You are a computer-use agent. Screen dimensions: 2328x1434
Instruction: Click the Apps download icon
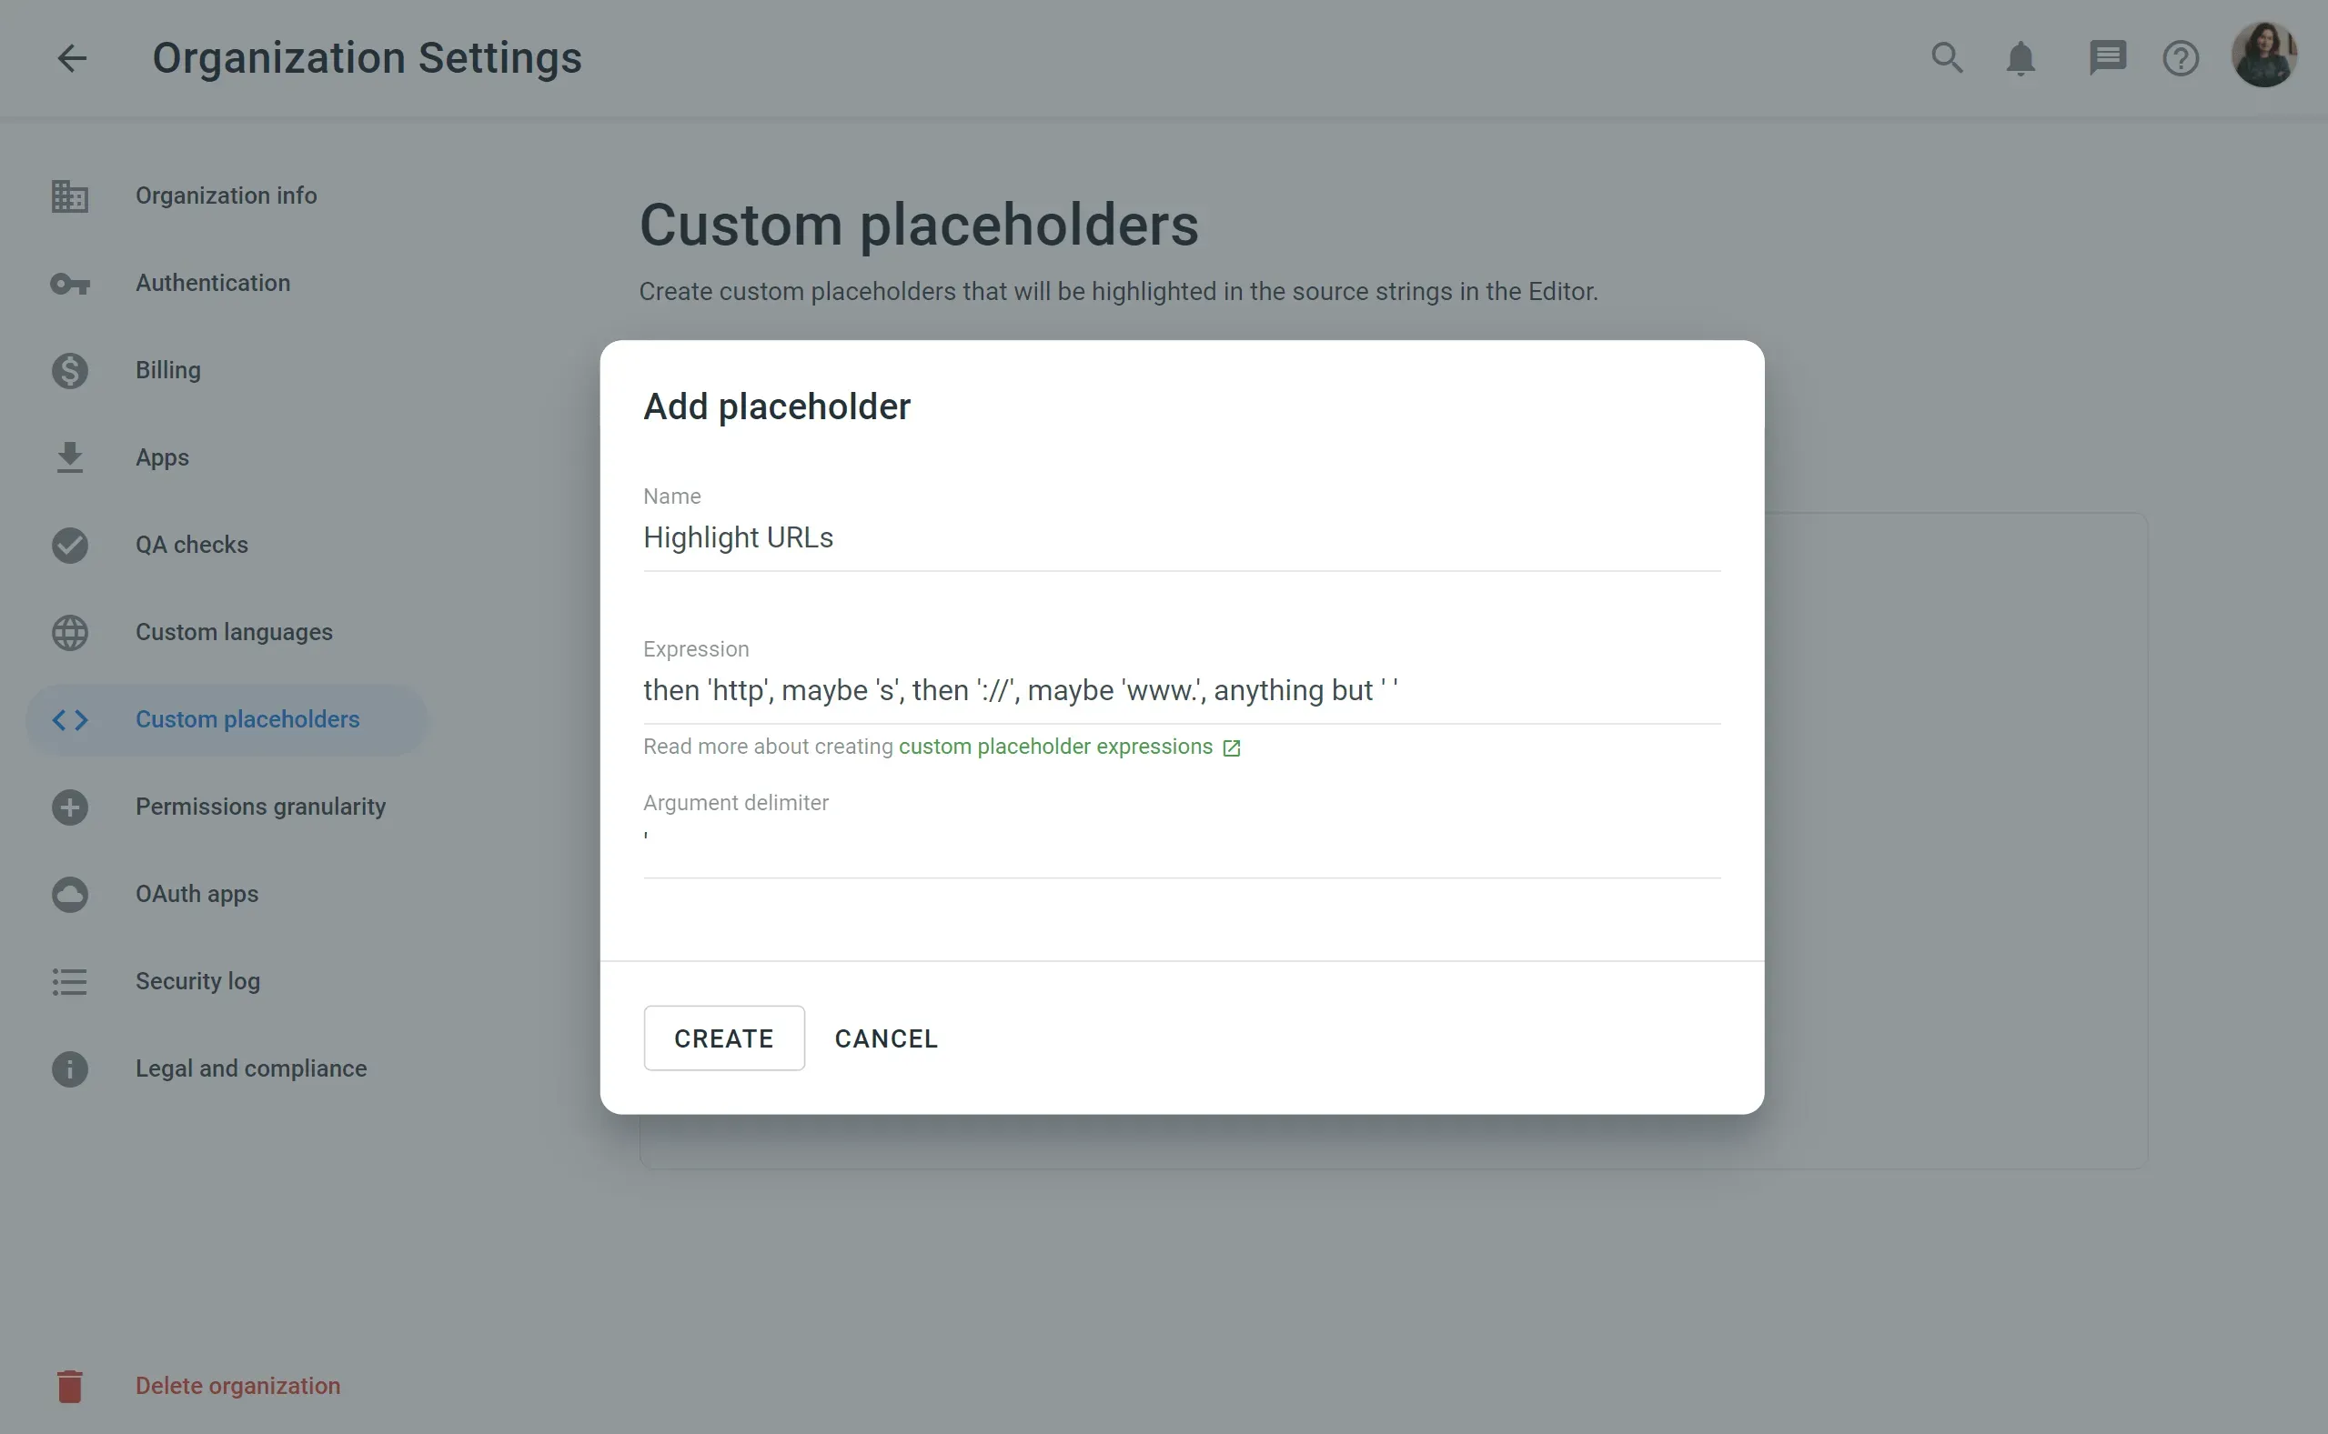(69, 457)
